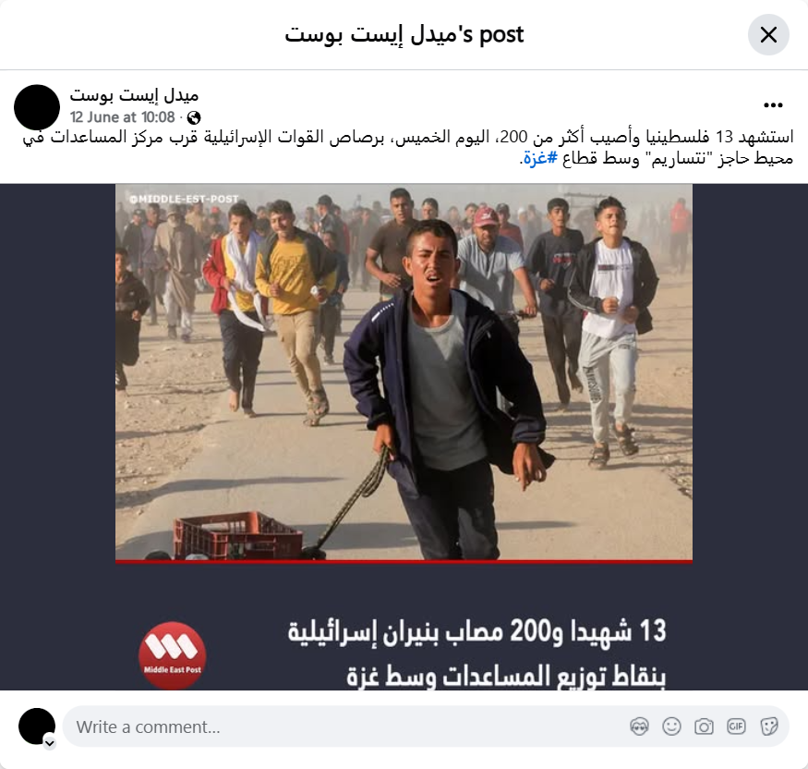This screenshot has height=769, width=808.
Task: Click the Arabic headline on the image
Action: coord(476,653)
